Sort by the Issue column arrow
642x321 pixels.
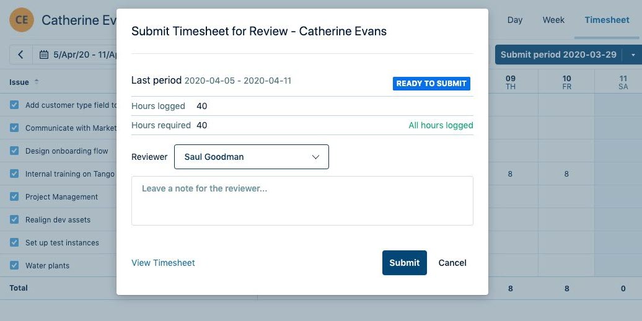tap(37, 82)
